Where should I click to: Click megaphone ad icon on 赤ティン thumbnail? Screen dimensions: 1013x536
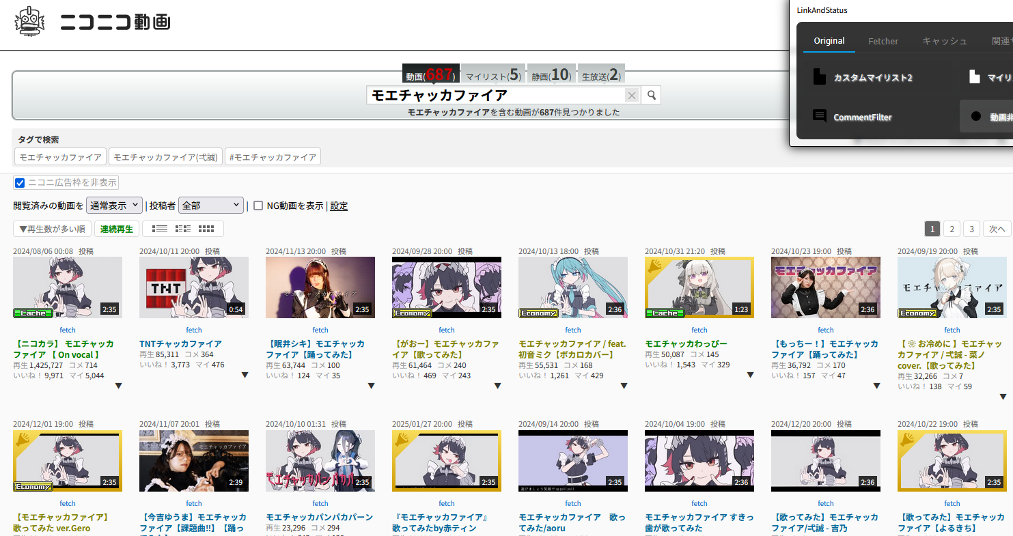tap(403, 440)
